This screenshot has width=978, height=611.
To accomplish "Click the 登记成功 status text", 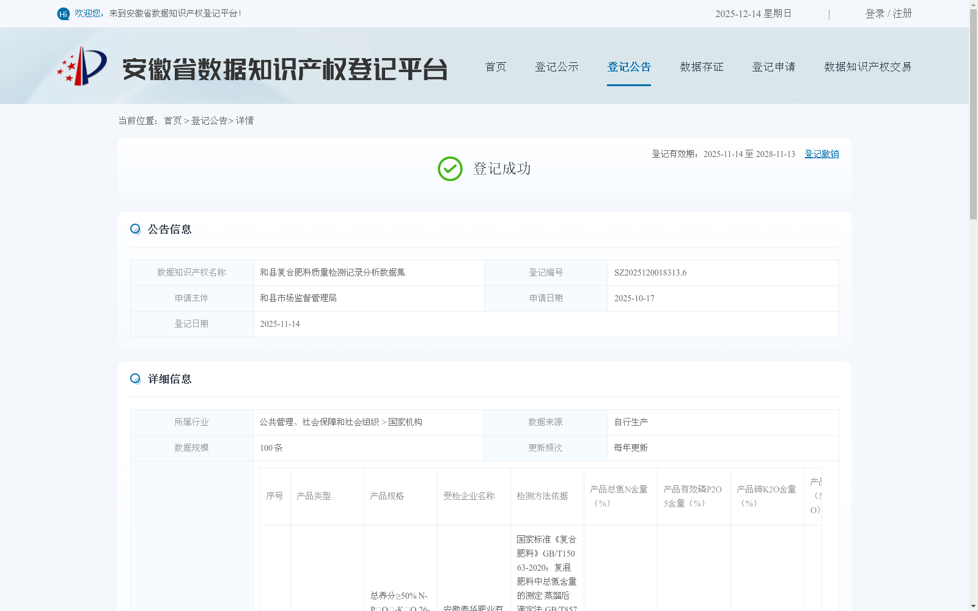I will [x=502, y=169].
